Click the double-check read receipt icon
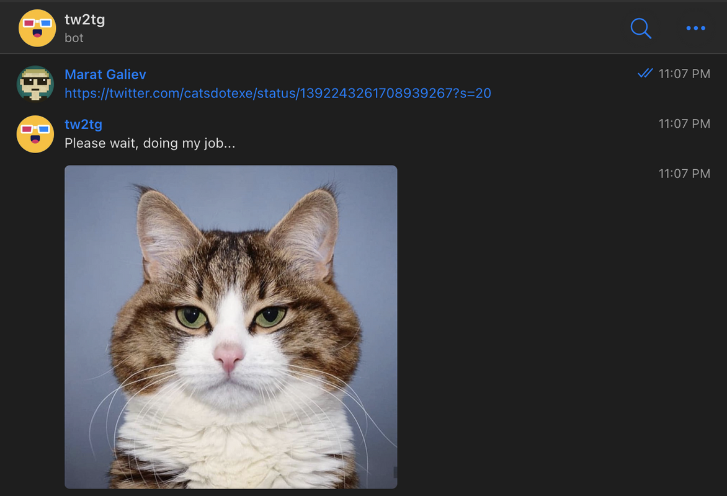This screenshot has width=727, height=496. [645, 73]
